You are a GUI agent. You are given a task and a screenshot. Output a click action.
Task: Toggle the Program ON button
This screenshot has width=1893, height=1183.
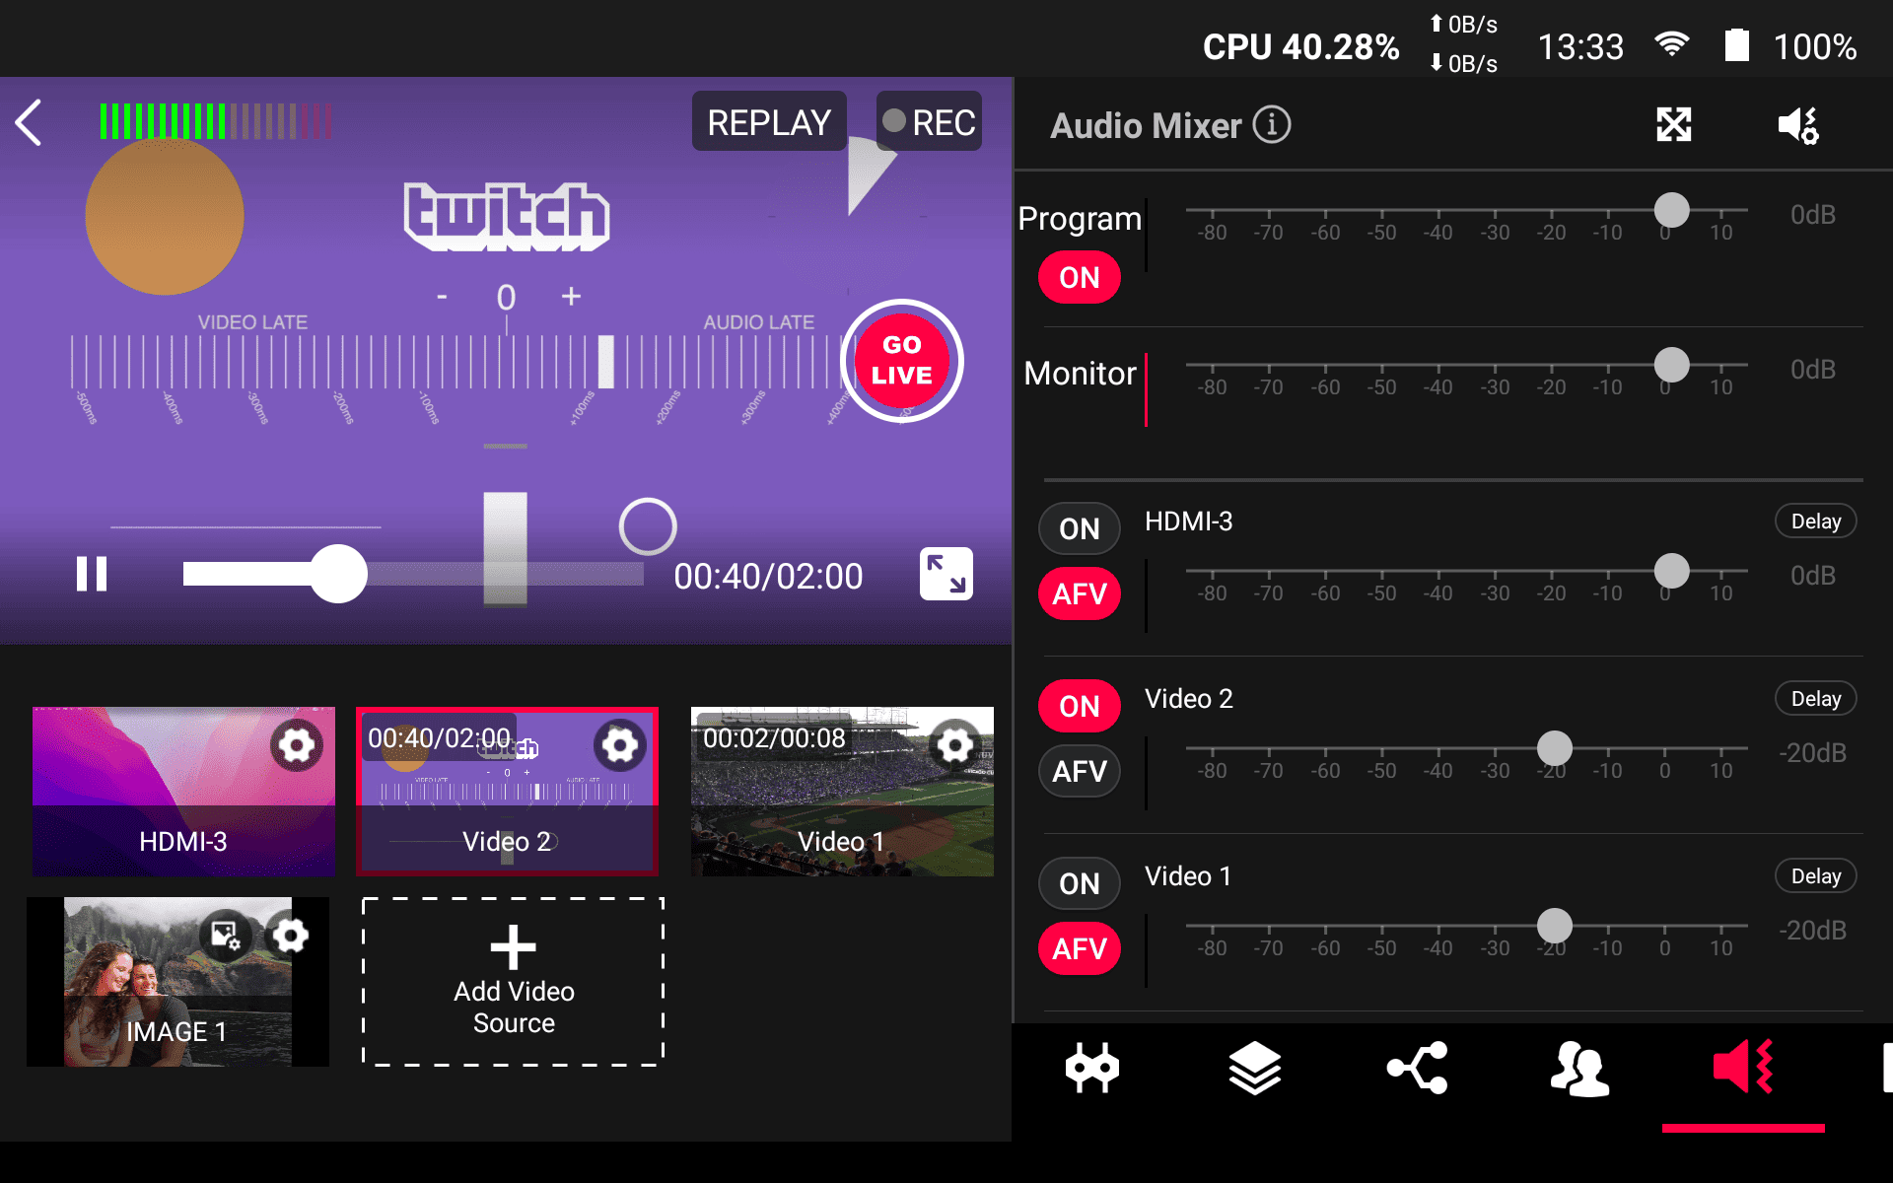pos(1079,278)
